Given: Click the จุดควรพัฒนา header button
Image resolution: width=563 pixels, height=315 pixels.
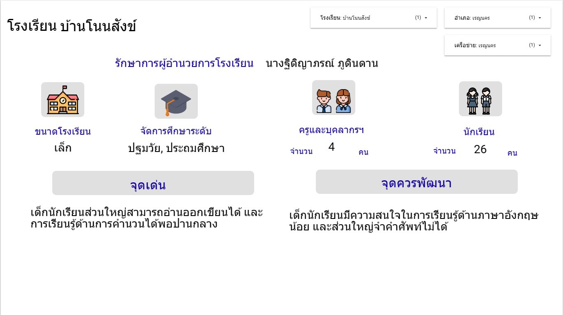Looking at the screenshot, I should coord(416,182).
